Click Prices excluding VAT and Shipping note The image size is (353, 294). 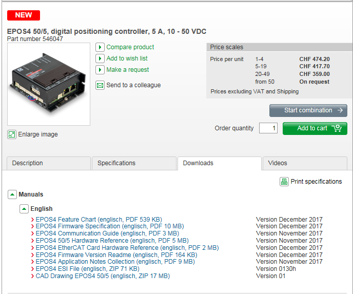coord(254,92)
